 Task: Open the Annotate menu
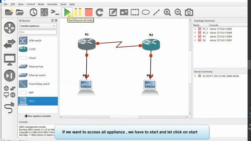pyautogui.click(x=52, y=4)
